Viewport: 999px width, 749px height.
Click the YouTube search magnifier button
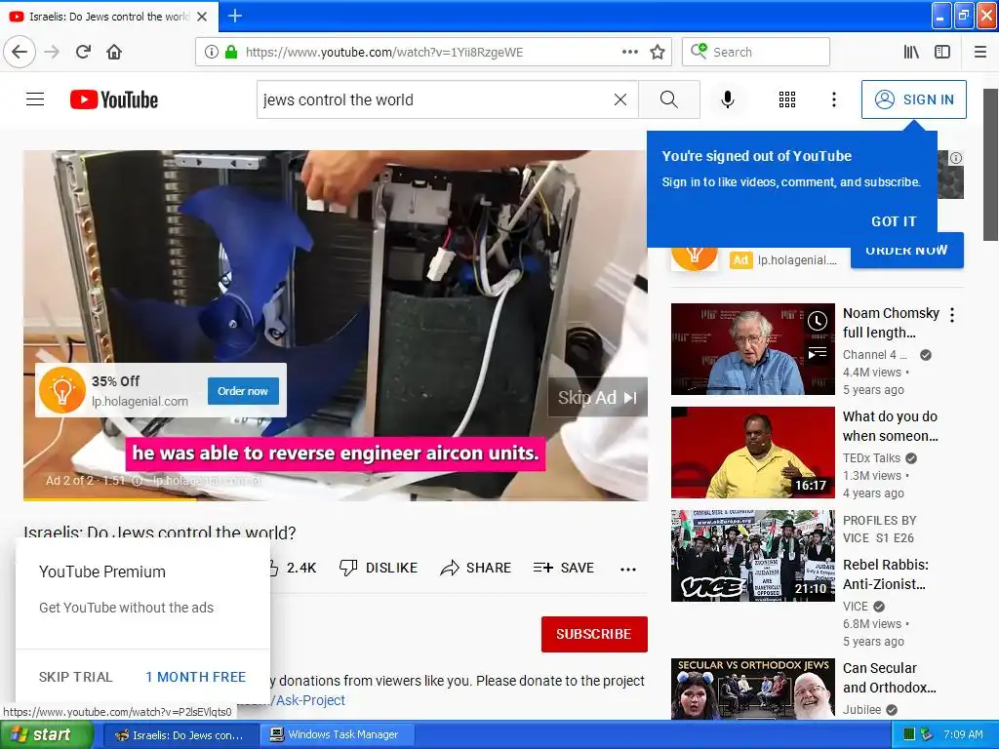(x=669, y=99)
